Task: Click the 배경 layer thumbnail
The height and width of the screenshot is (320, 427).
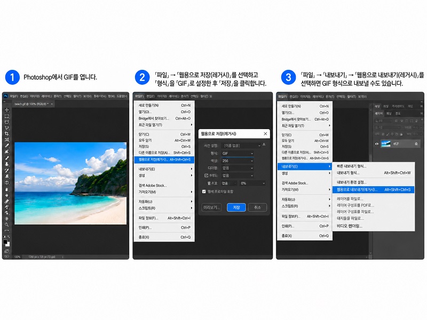Action: coord(385,143)
